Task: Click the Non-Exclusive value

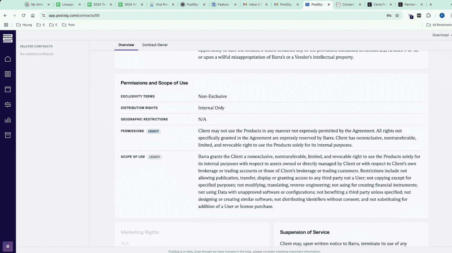Action: click(x=212, y=96)
